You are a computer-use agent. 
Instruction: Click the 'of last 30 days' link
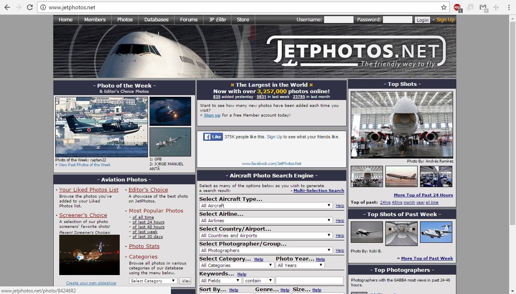pyautogui.click(x=148, y=237)
